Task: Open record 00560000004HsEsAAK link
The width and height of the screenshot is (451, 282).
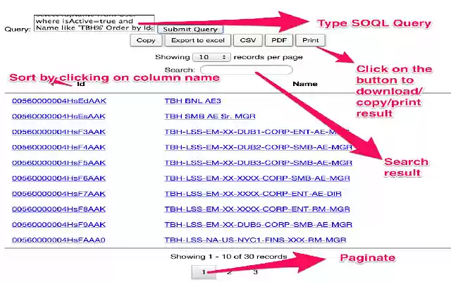Action: point(58,116)
